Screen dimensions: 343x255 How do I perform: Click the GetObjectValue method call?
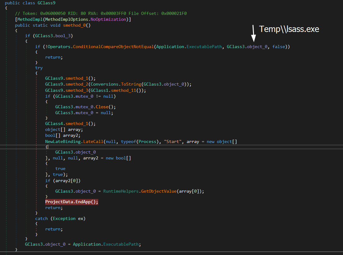point(159,191)
